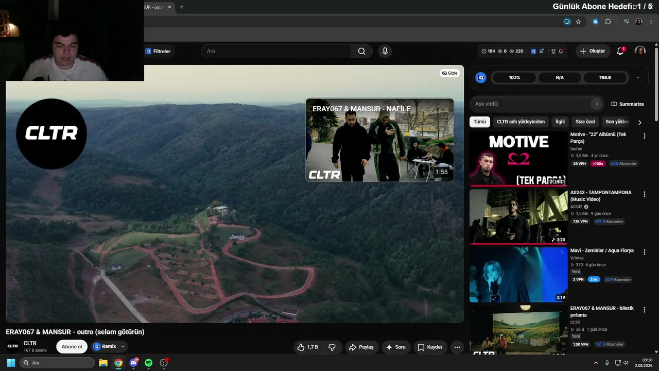Screen dimensions: 659x371
Task: Open the Chrome extensions puzzle menu
Action: tap(608, 22)
